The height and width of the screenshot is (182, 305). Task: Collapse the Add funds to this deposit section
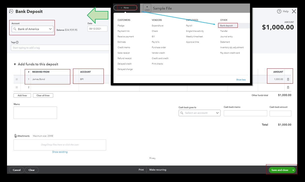[15, 64]
